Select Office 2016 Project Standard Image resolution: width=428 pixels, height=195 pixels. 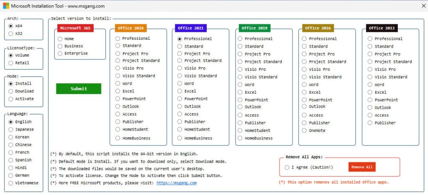point(305,62)
